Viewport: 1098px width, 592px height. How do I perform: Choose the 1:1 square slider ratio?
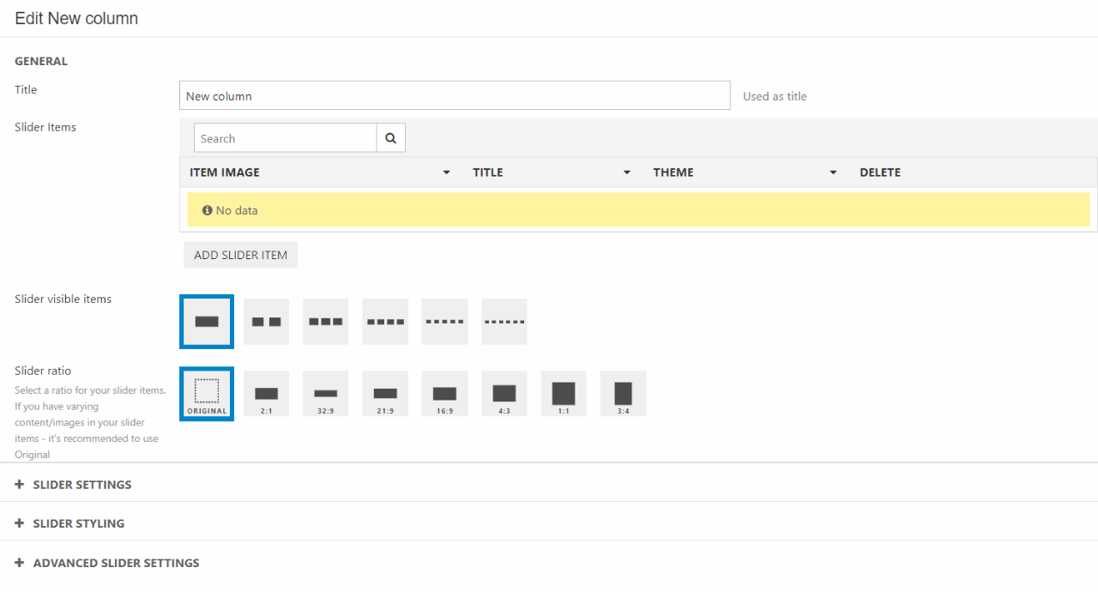coord(563,394)
